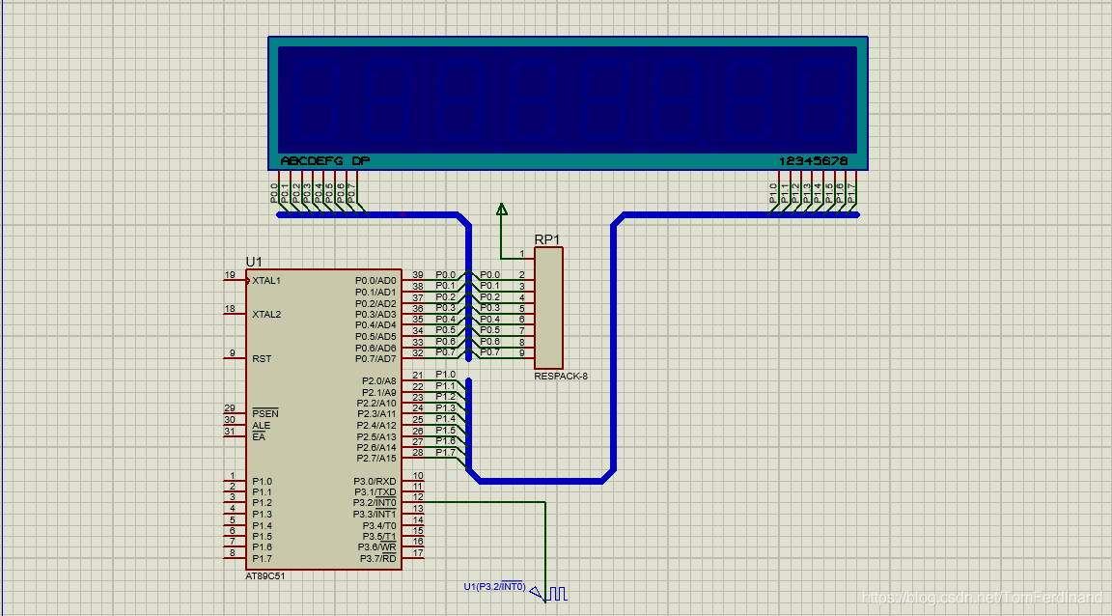Click pin number 9 next to RST
The image size is (1112, 616).
point(232,352)
